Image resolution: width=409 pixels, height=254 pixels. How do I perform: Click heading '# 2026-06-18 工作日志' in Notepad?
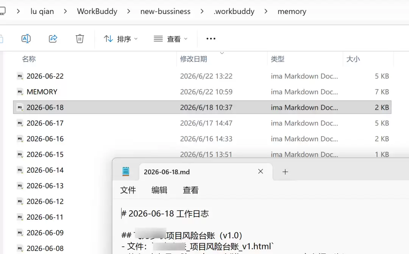click(x=165, y=214)
